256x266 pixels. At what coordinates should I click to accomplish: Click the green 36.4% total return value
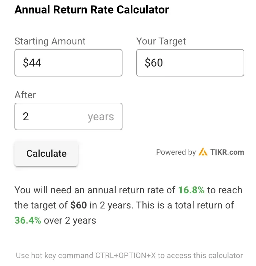[x=28, y=221]
